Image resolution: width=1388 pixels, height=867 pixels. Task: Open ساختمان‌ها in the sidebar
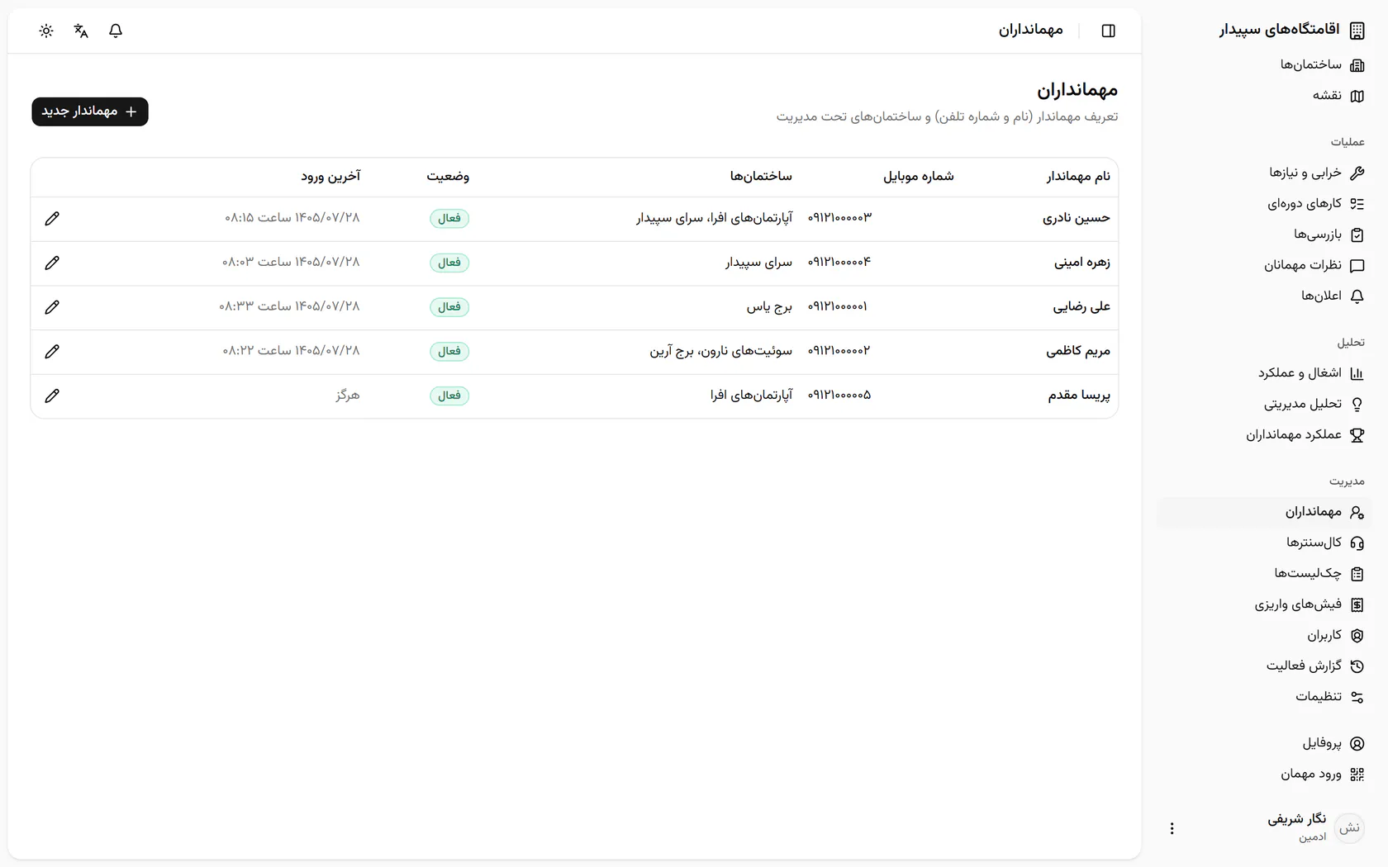[1264, 64]
